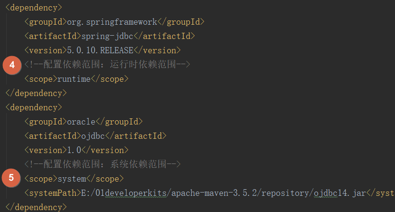Click the repository folder in systemPath
This screenshot has width=395, height=212.
pyautogui.click(x=285, y=193)
